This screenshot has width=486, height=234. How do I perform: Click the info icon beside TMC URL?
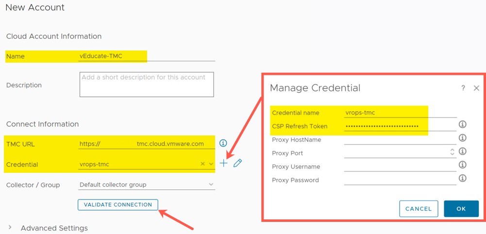(223, 143)
